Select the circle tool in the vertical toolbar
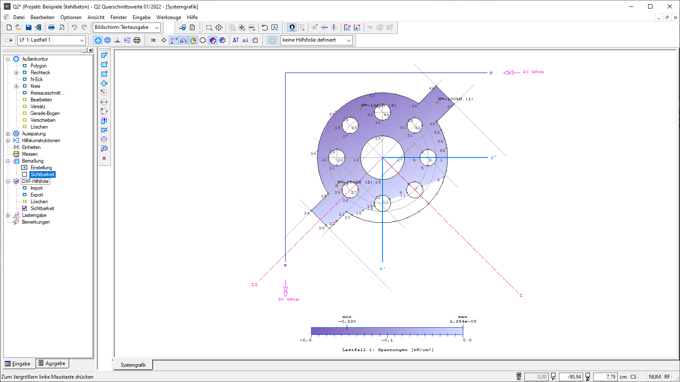Screen dimensions: 680x382 pos(104,93)
